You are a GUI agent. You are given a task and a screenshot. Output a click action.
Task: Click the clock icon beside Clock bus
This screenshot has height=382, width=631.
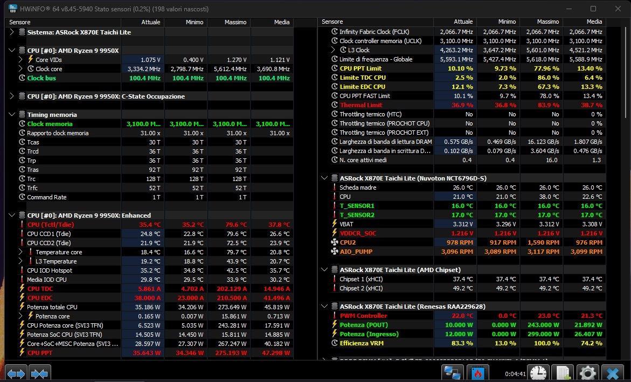click(22, 78)
